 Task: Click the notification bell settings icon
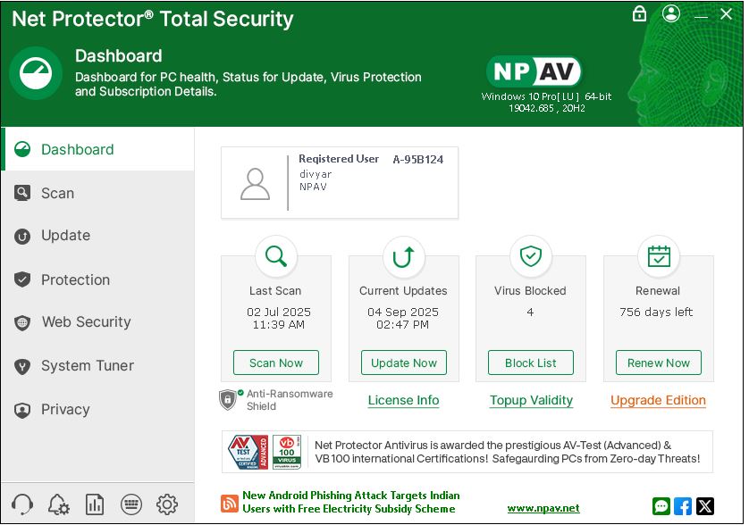coord(59,504)
